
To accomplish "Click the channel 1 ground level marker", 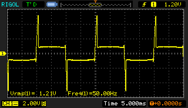I will pos(3,54).
